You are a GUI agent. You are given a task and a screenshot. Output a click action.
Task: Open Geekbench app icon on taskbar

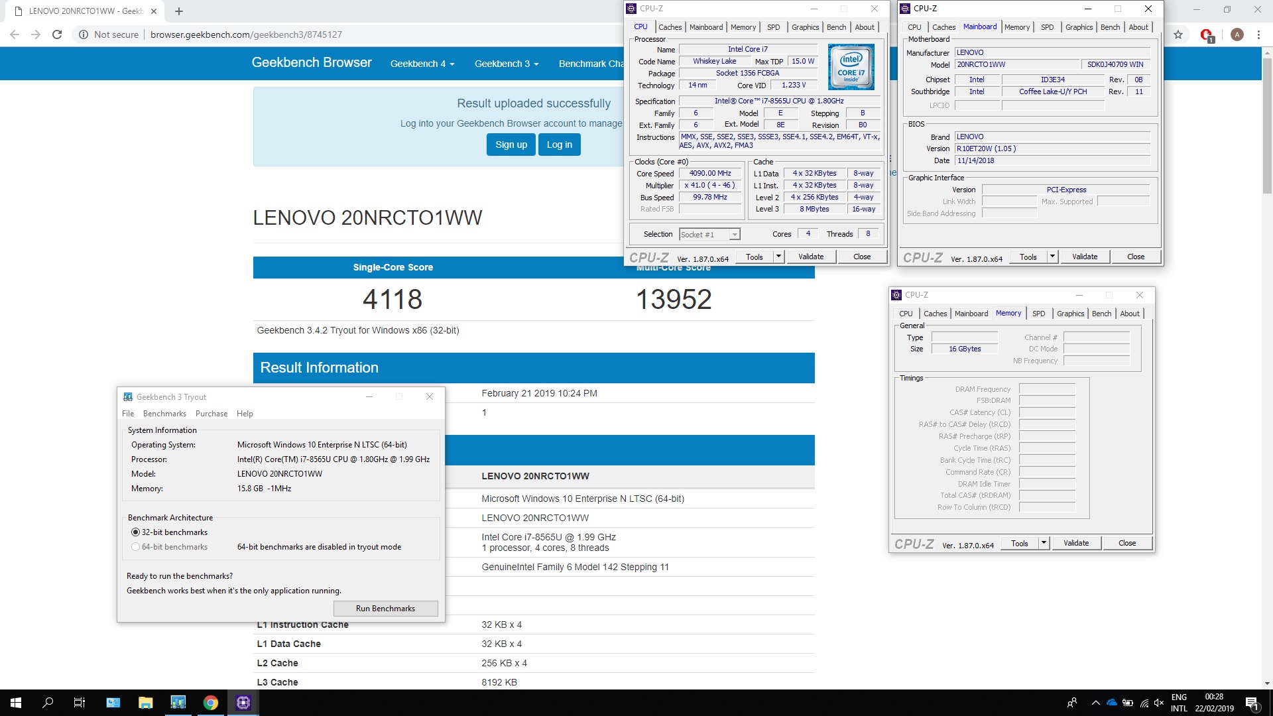[178, 703]
